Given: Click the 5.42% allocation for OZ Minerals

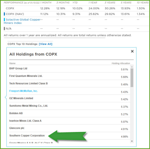Looking at the screenshot, I should coord(124,99).
